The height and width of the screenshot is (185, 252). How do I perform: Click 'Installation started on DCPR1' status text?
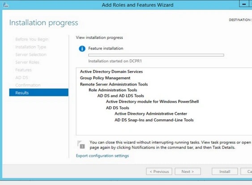(115, 61)
